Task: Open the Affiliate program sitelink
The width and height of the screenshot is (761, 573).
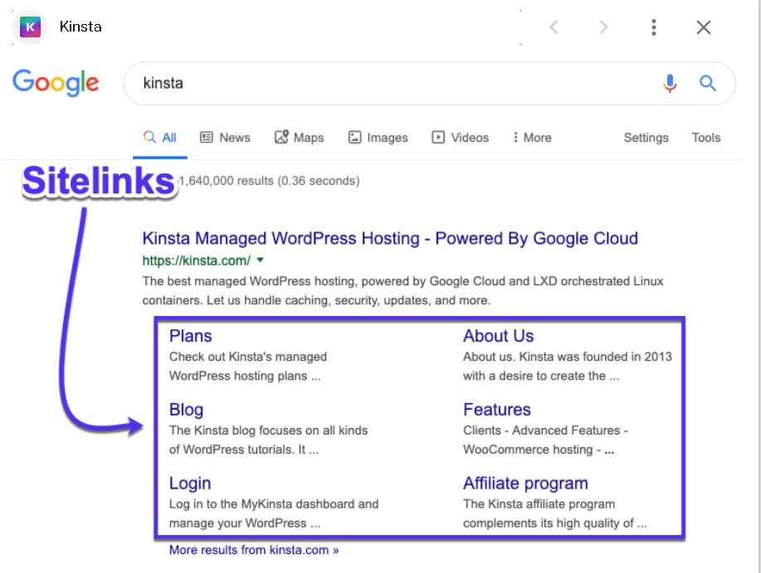Action: pos(525,483)
